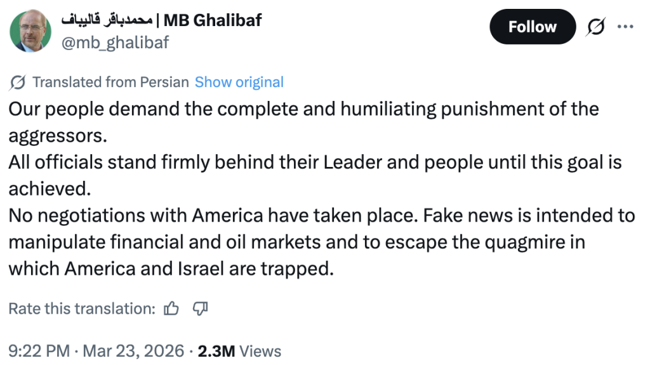Show original Persian post text
Screen dimensions: 650x365
pyautogui.click(x=239, y=83)
